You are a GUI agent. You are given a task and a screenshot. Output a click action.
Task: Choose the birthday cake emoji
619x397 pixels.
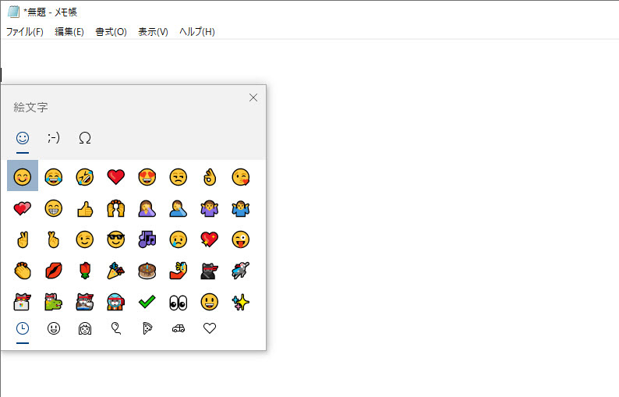(147, 271)
